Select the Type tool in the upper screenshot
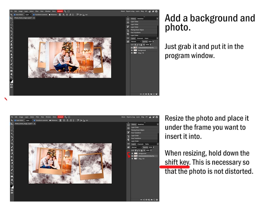Screen dimensions: 259x219 click(11, 61)
